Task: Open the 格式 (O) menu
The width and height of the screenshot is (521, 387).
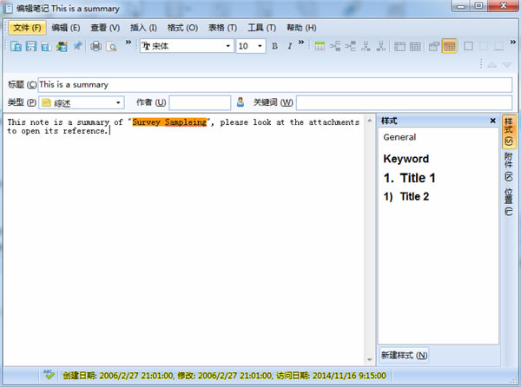Action: tap(181, 28)
